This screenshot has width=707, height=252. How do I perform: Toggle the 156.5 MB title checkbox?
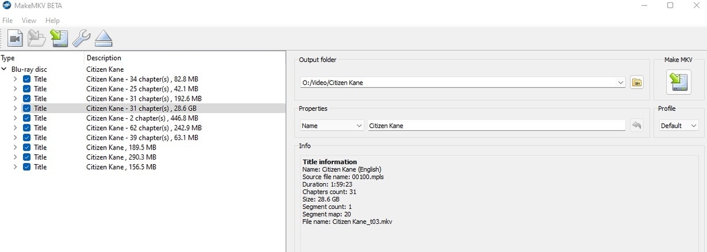pos(27,167)
